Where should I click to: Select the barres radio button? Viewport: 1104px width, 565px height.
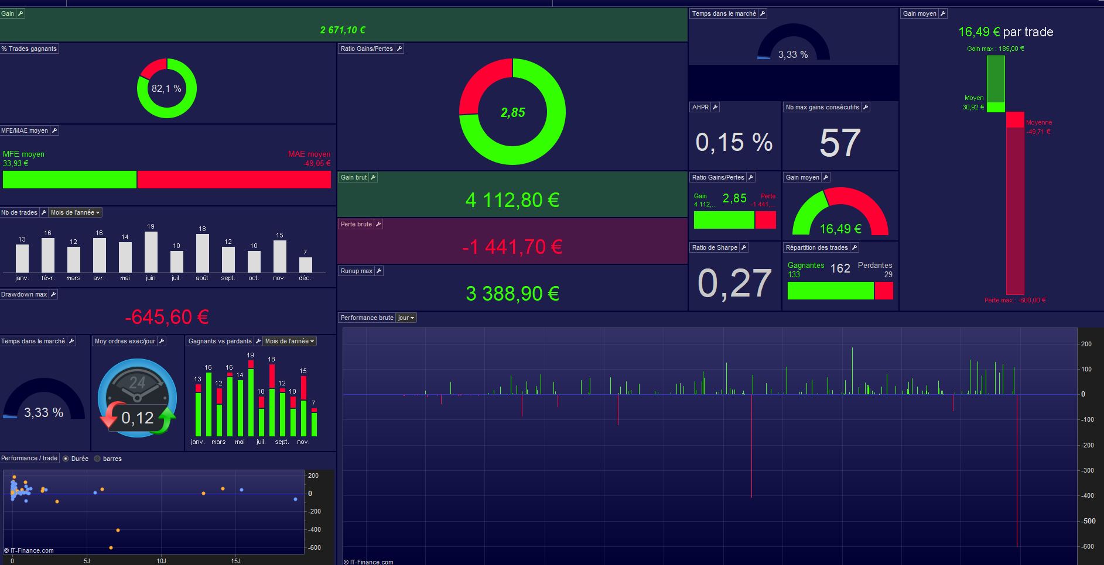pyautogui.click(x=97, y=459)
